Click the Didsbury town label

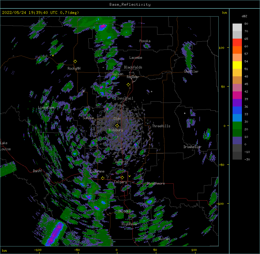point(116,130)
